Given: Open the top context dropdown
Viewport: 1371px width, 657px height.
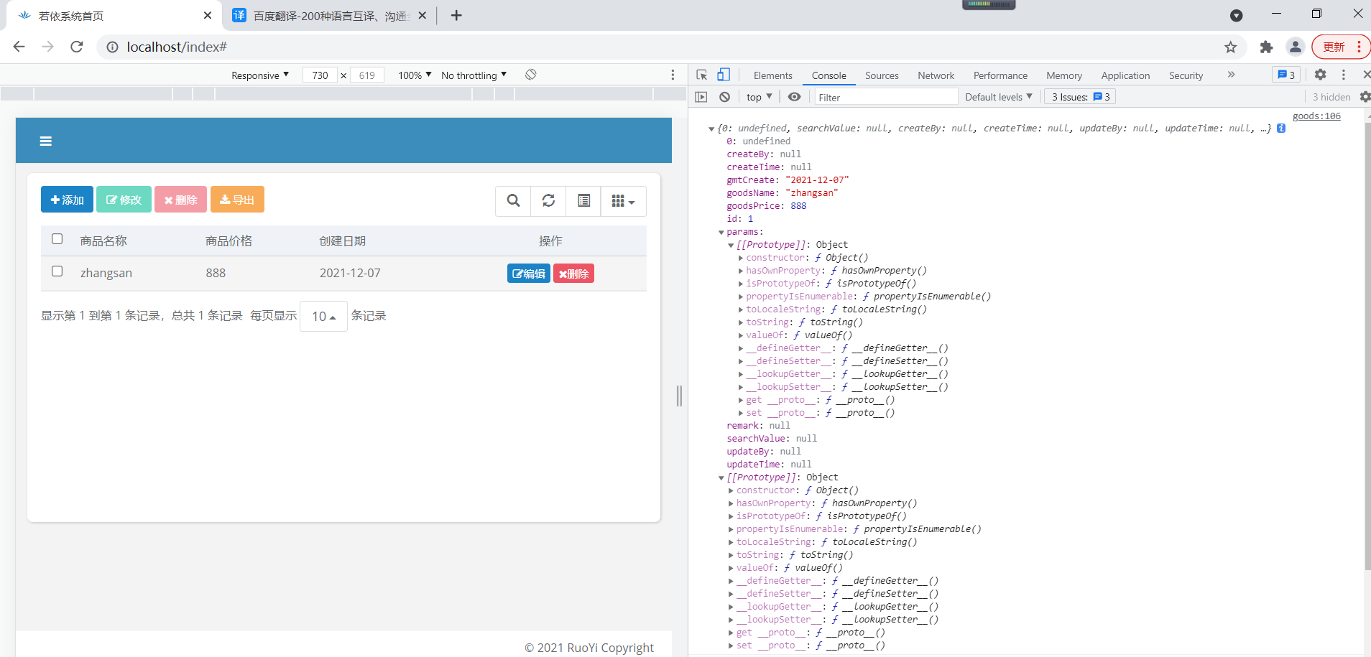Looking at the screenshot, I should tap(759, 97).
